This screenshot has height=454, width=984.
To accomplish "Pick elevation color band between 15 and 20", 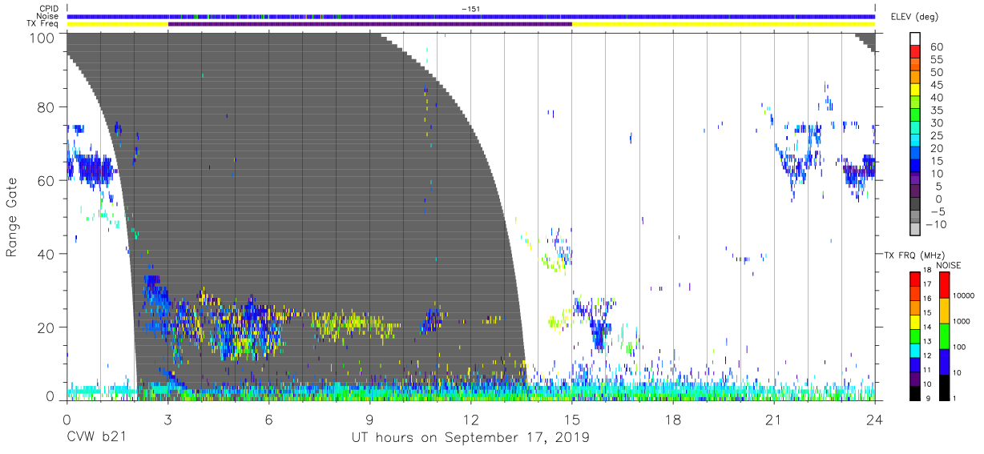I will [916, 155].
